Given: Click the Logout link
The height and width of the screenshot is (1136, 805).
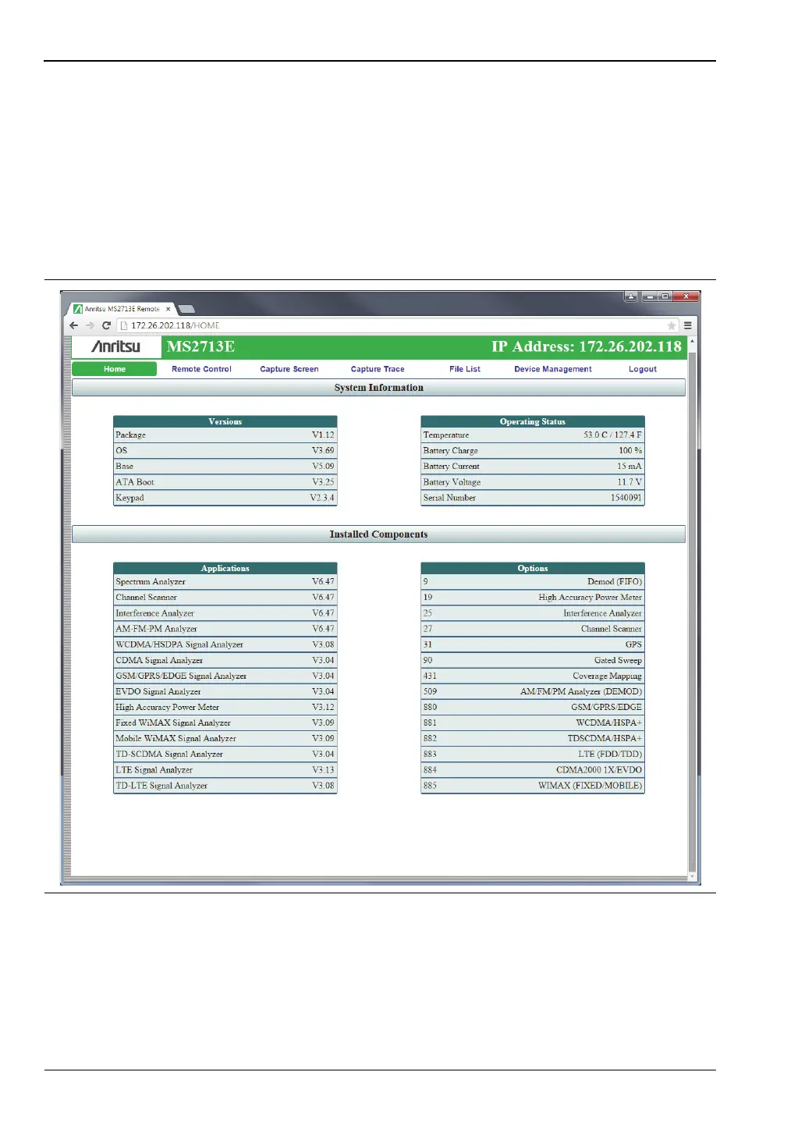Looking at the screenshot, I should click(x=643, y=369).
